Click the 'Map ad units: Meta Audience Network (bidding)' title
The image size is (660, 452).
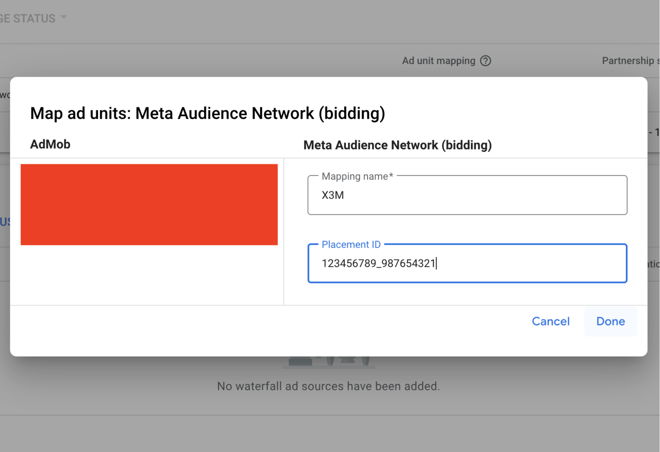point(208,113)
